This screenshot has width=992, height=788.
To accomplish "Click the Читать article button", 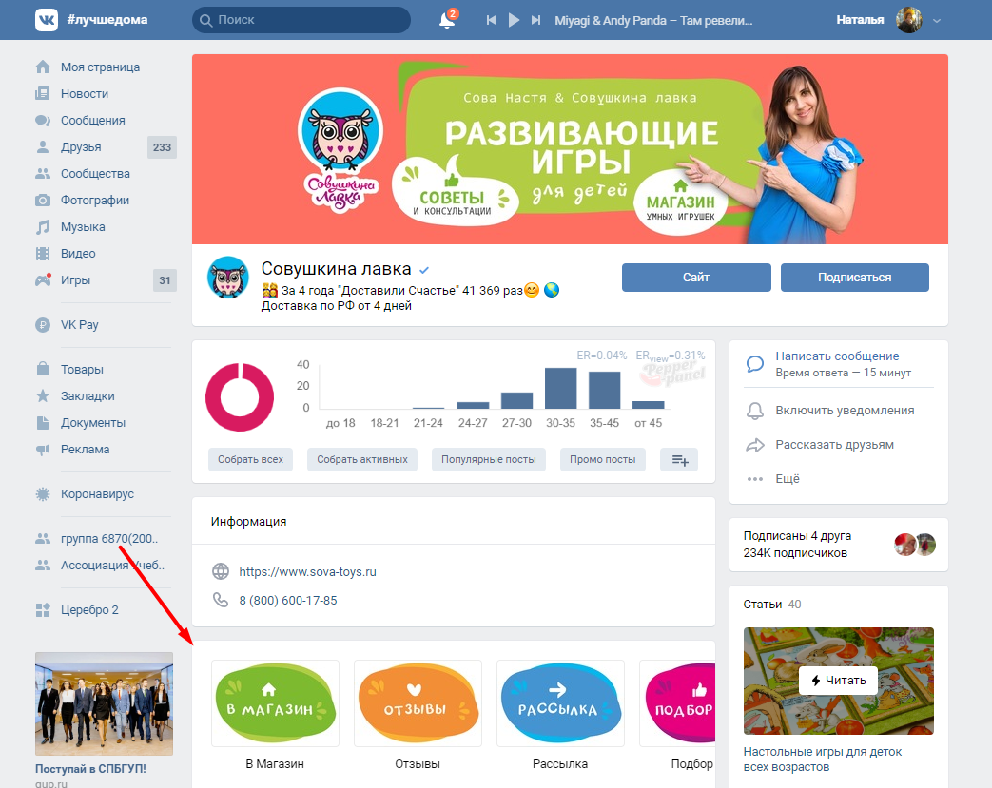I will [838, 681].
